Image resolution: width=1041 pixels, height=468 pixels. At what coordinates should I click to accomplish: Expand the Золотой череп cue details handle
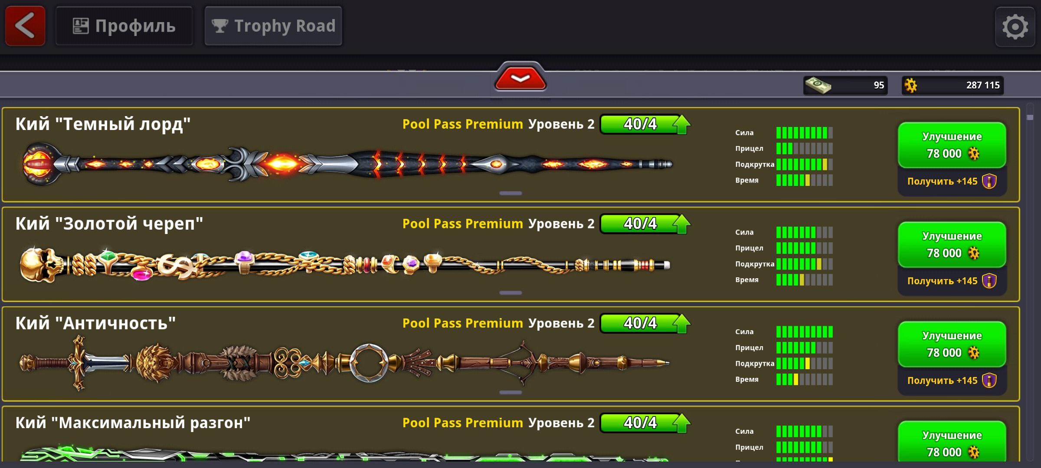511,293
